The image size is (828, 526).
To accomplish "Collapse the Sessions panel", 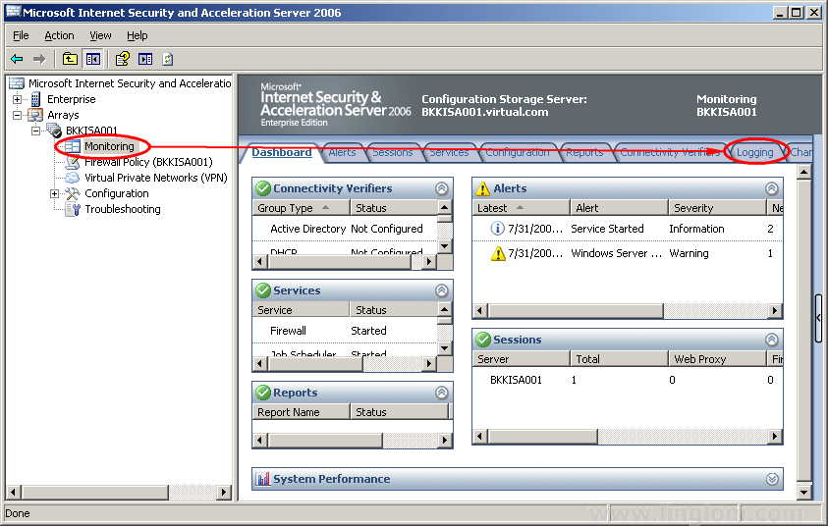I will [x=771, y=340].
